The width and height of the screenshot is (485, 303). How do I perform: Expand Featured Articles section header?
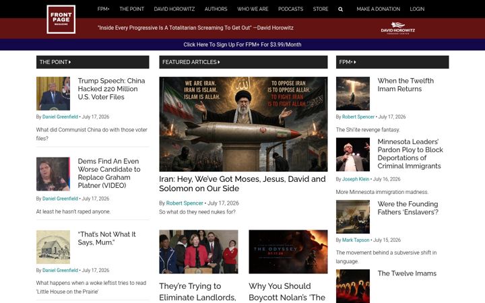[243, 62]
